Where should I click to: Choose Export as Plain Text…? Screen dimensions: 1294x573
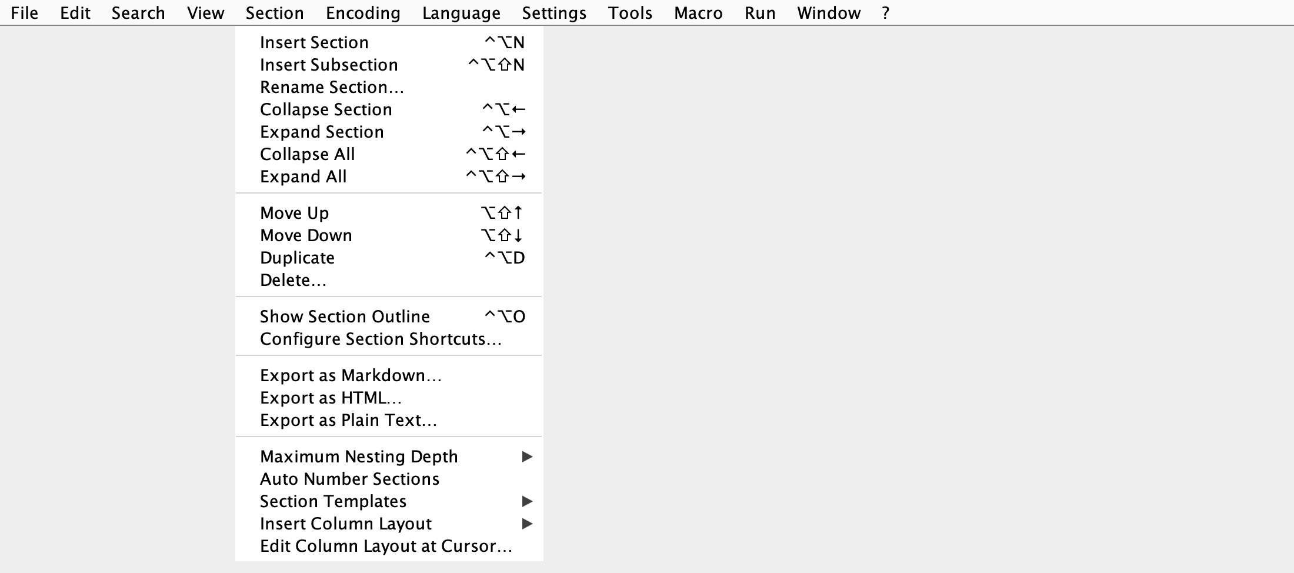click(x=389, y=420)
